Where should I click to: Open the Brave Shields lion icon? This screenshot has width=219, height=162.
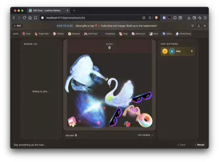(x=156, y=18)
